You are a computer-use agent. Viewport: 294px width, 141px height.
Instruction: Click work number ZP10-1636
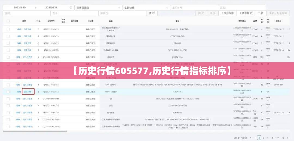[x=278, y=50]
